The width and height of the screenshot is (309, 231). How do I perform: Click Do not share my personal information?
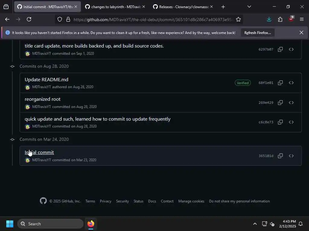point(239,201)
